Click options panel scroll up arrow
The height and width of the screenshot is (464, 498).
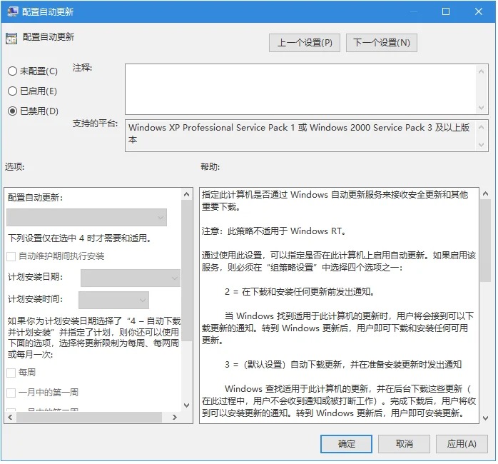coord(187,194)
